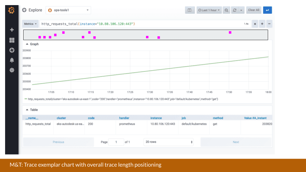Toggle split view panel button
The height and width of the screenshot is (172, 306).
click(190, 10)
